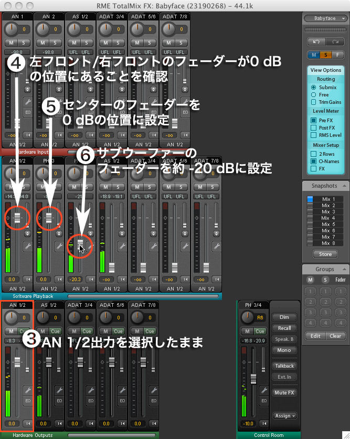
Task: Click the redo arrow in the right panel
Action: click(333, 41)
